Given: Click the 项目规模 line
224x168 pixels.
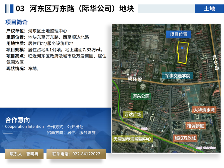Looking at the screenshot, I should [x=54, y=50].
